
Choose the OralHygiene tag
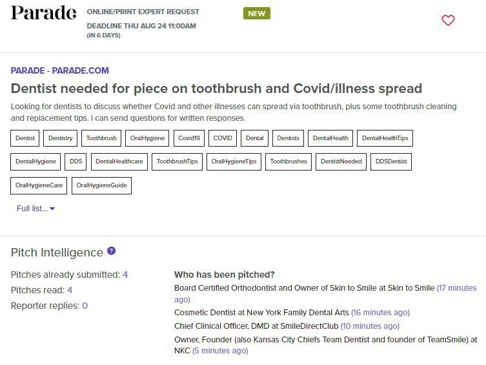[x=148, y=138]
